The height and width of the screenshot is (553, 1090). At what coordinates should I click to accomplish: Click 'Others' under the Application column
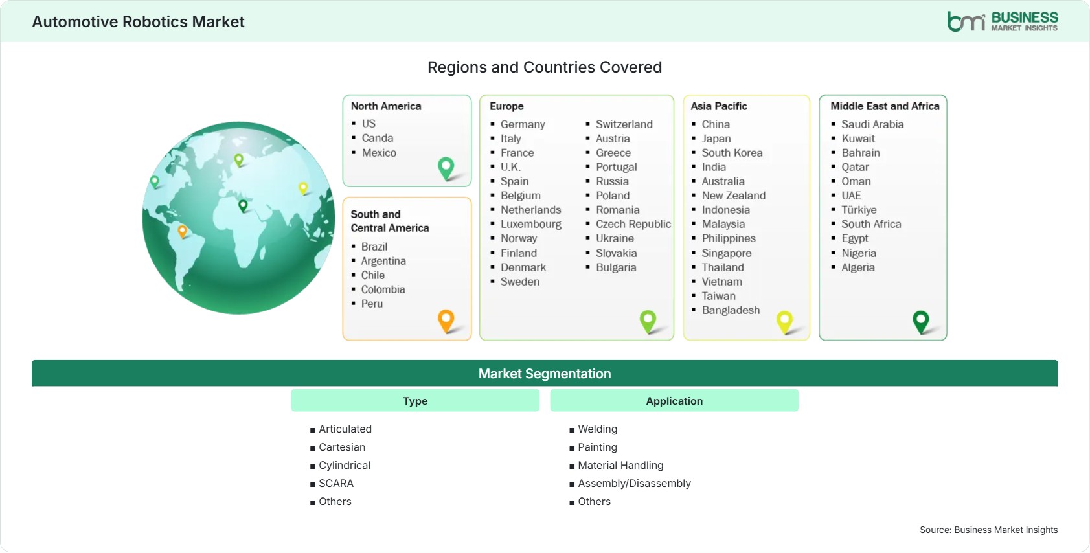(595, 502)
